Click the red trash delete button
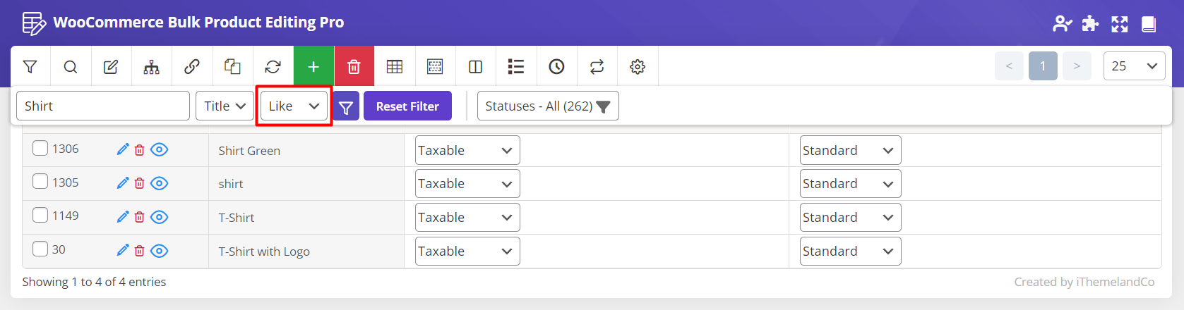The height and width of the screenshot is (310, 1184). 354,67
